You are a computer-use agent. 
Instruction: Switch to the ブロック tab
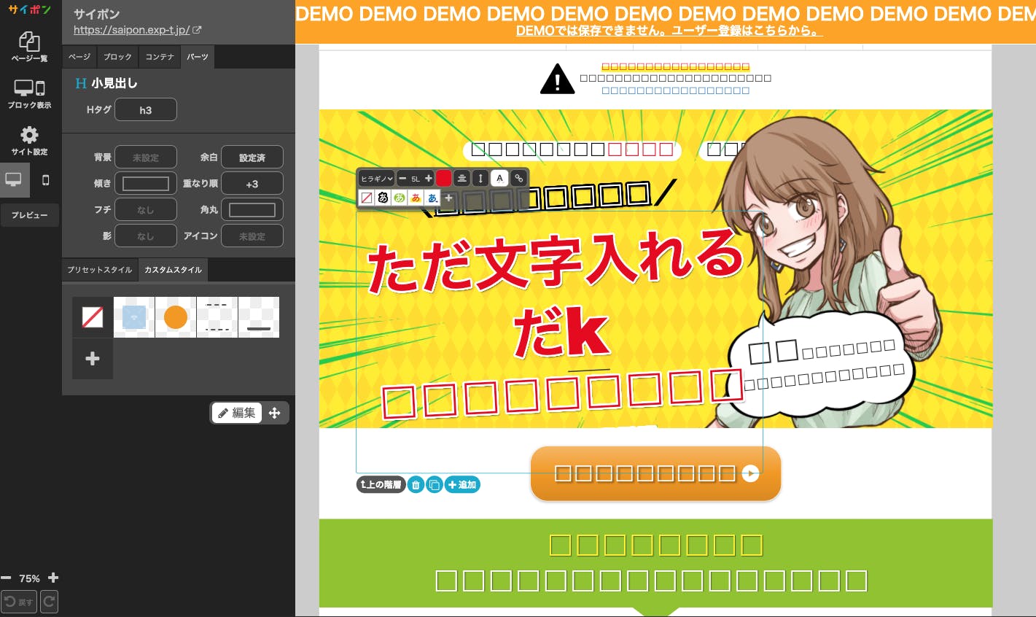117,57
